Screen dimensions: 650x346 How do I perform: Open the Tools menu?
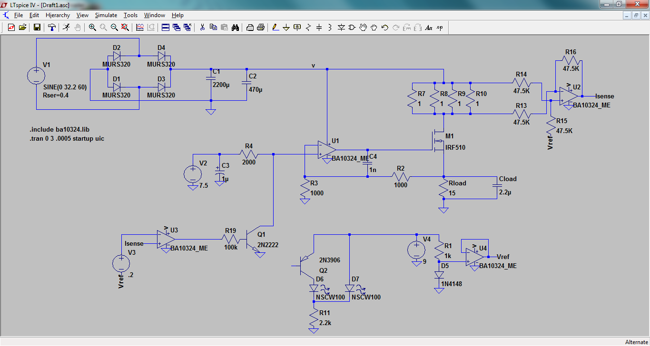(x=131, y=15)
